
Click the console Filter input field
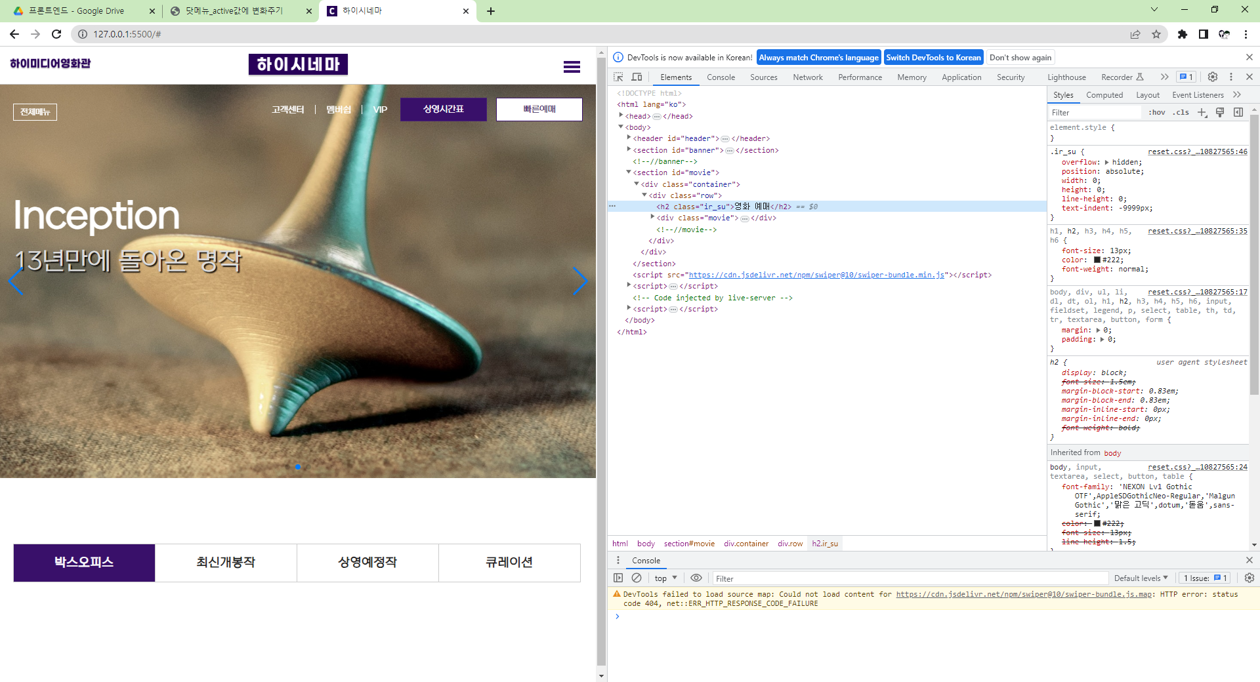(910, 578)
